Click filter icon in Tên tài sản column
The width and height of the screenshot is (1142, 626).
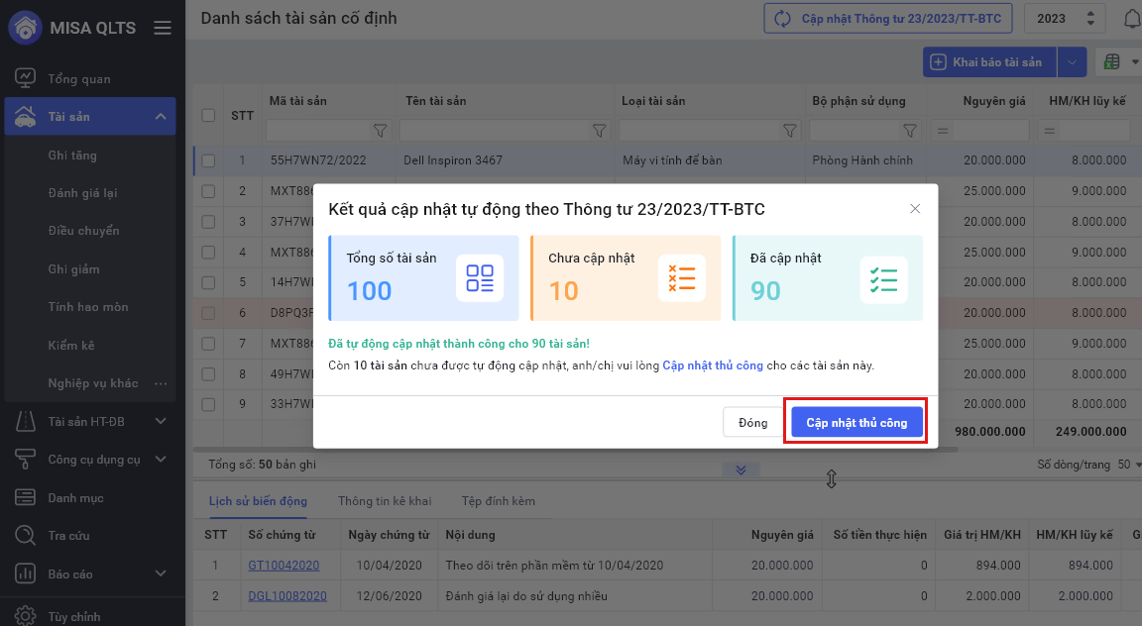(x=599, y=131)
